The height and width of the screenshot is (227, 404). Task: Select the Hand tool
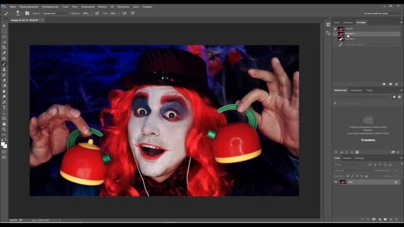pos(4,124)
